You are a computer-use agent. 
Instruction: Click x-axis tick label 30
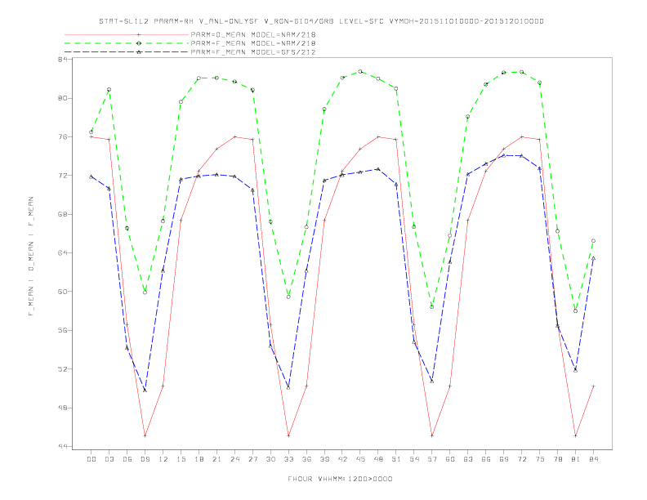point(270,459)
